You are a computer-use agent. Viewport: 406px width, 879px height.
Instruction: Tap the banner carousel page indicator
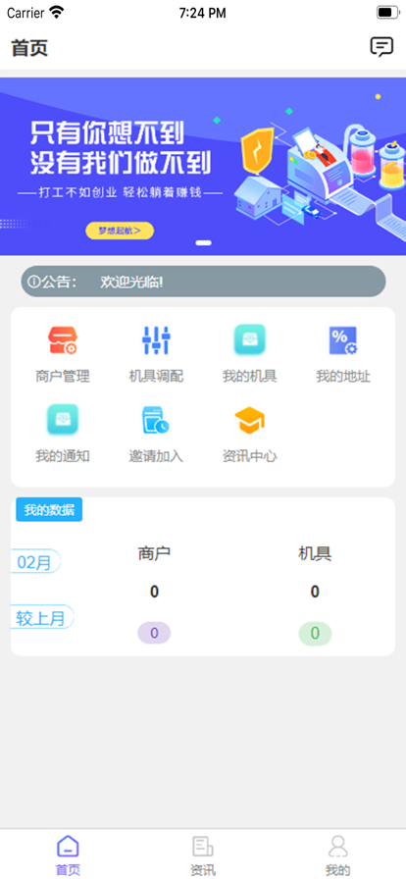(204, 242)
